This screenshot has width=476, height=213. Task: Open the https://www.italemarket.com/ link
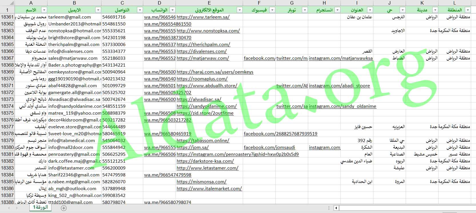[x=209, y=189]
